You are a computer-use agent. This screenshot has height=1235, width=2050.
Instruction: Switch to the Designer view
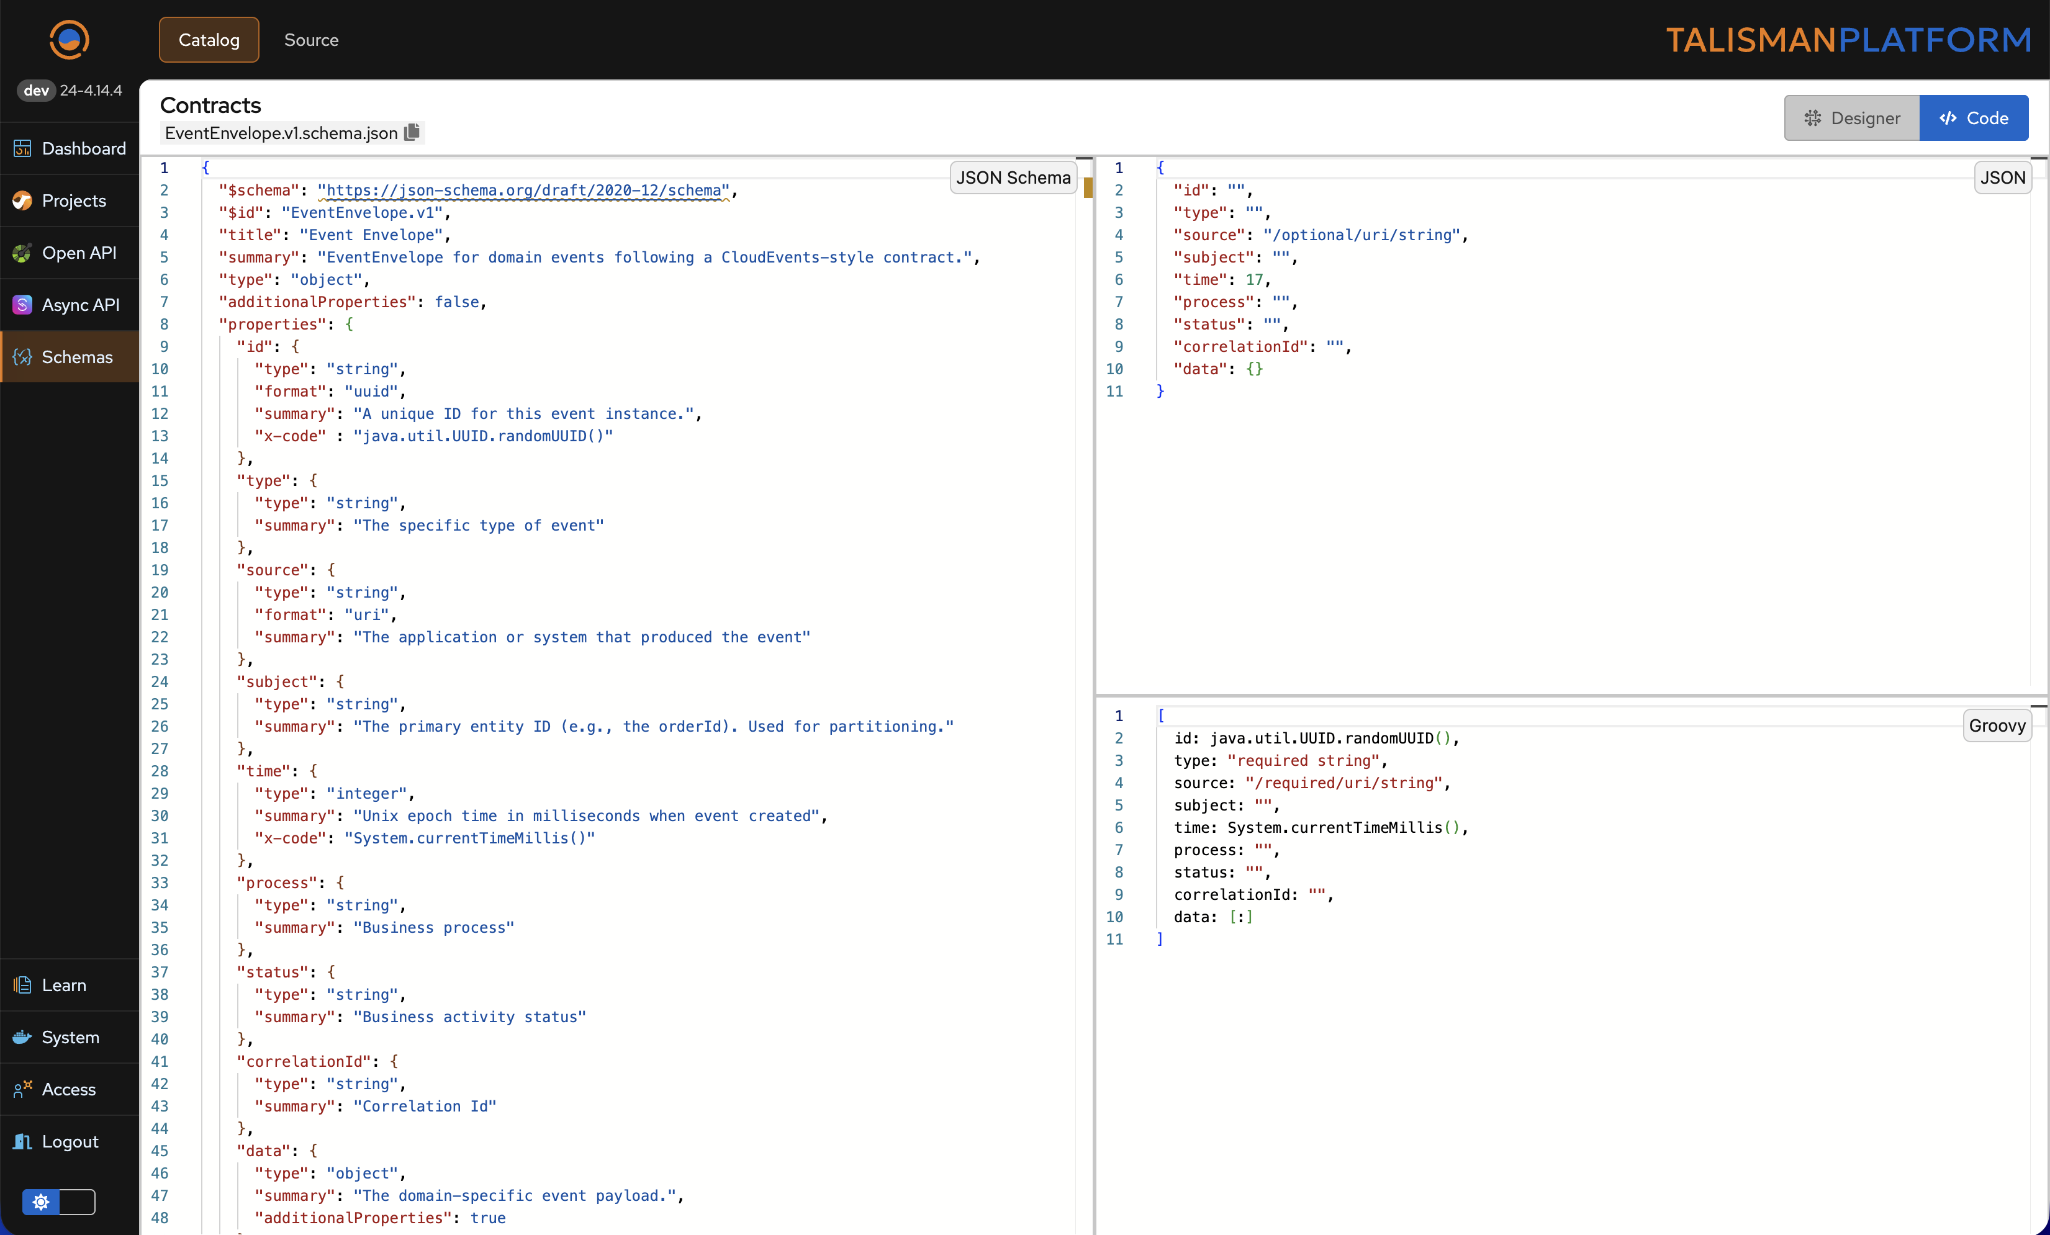tap(1851, 118)
